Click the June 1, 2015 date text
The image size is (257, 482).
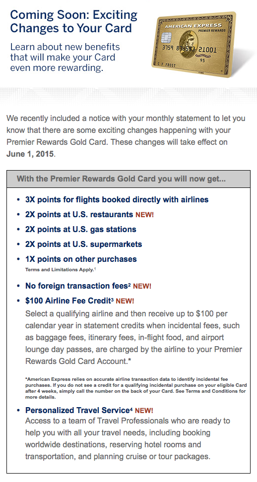30,154
